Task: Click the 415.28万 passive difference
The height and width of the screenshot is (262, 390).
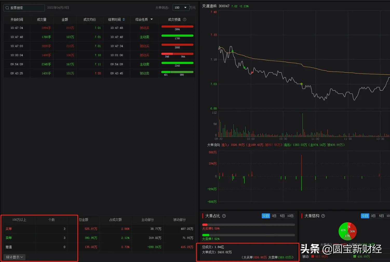Action: click(x=187, y=247)
